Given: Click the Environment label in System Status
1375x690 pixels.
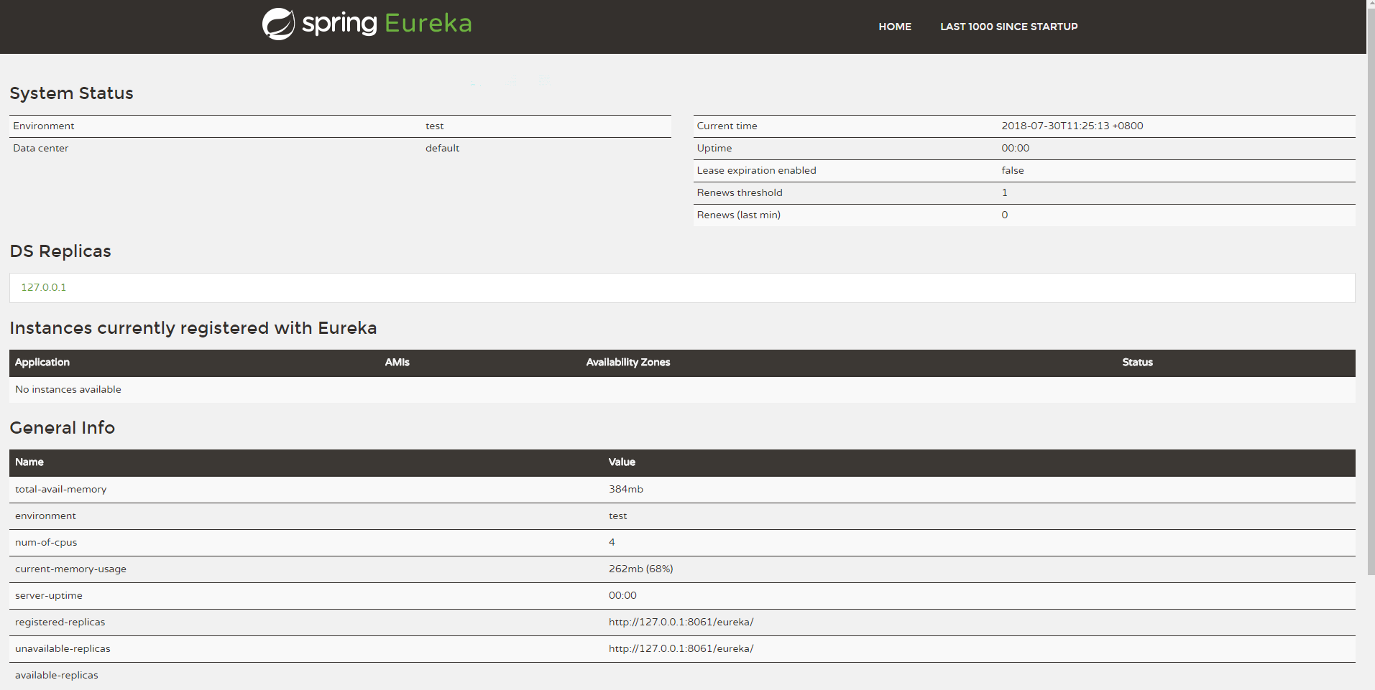Looking at the screenshot, I should point(44,126).
